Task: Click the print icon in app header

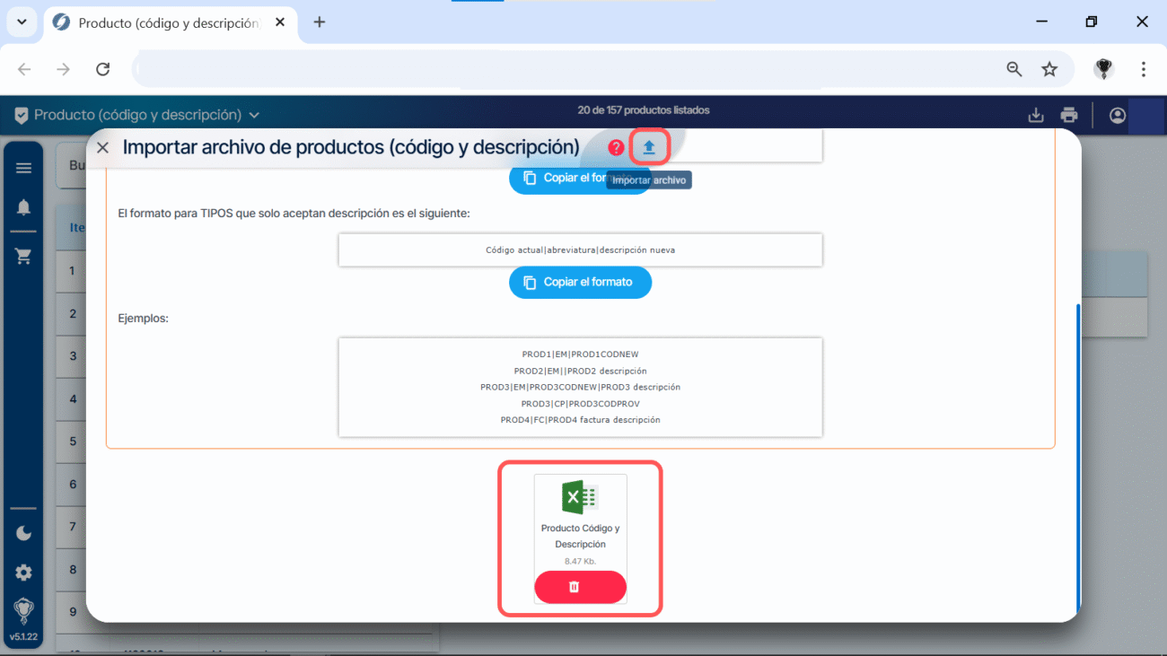Action: (x=1068, y=115)
